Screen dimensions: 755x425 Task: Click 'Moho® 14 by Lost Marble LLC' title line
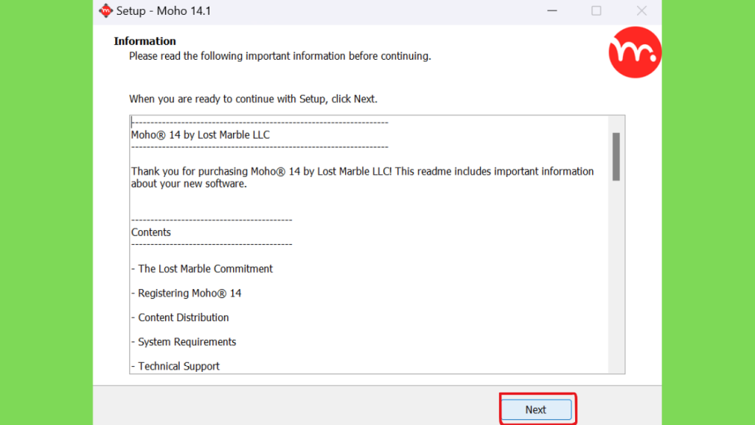click(x=201, y=135)
